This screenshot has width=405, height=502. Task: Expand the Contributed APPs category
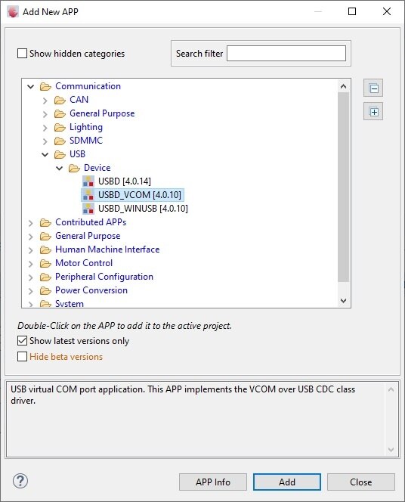[31, 223]
